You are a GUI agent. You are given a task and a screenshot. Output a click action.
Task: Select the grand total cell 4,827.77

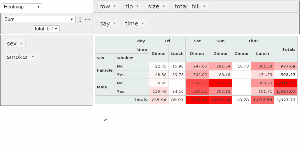(286, 100)
